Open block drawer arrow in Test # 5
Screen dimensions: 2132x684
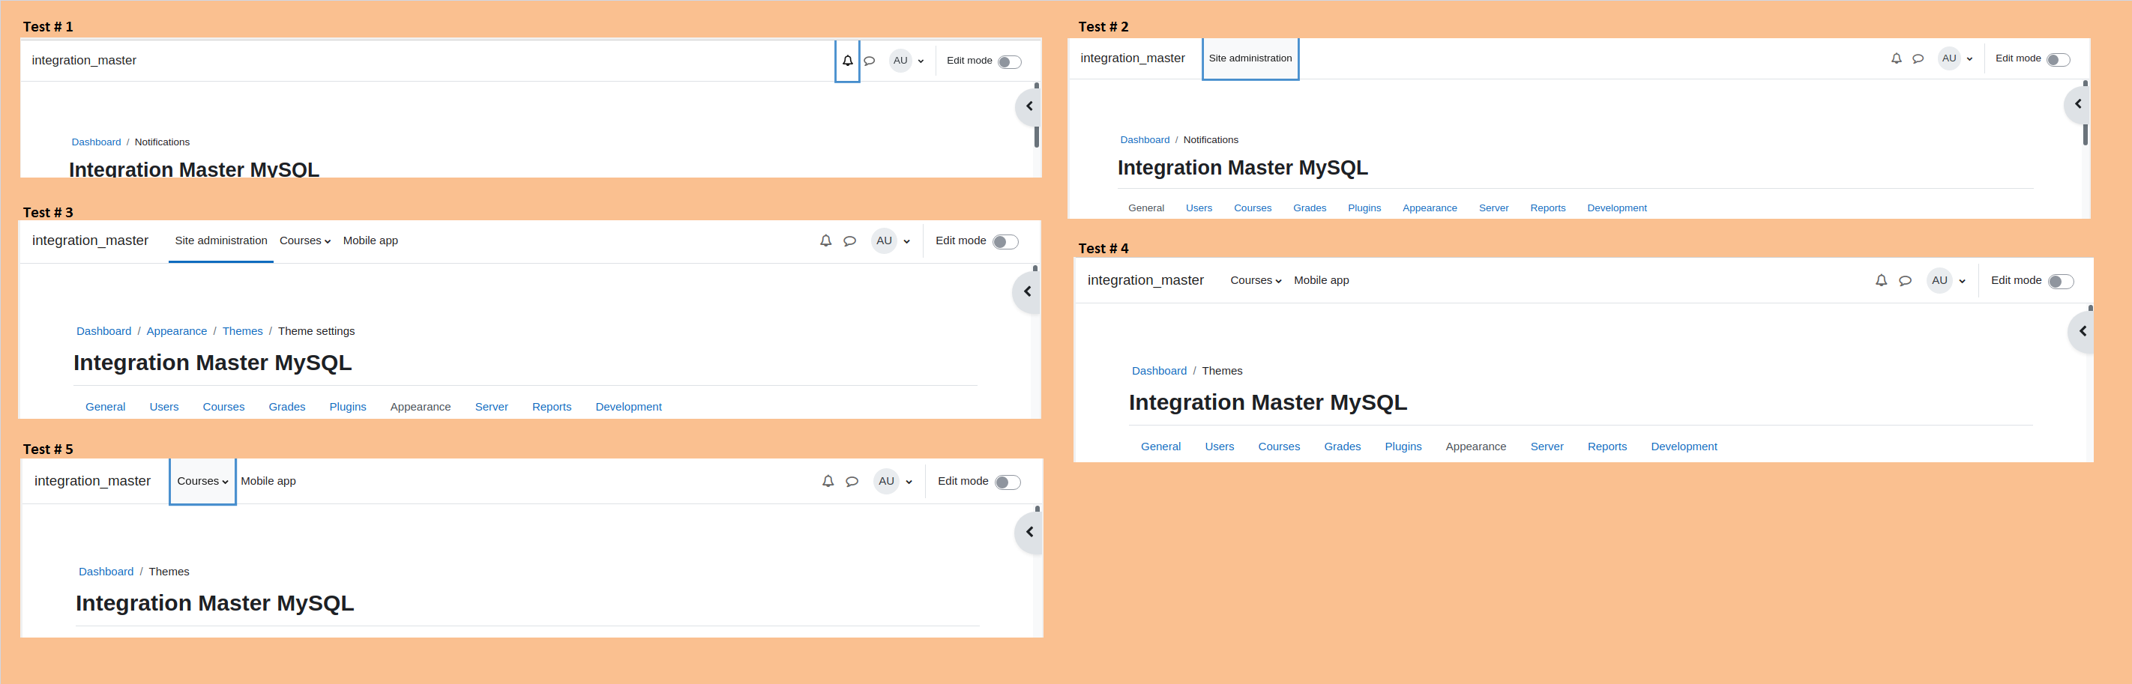point(1029,532)
